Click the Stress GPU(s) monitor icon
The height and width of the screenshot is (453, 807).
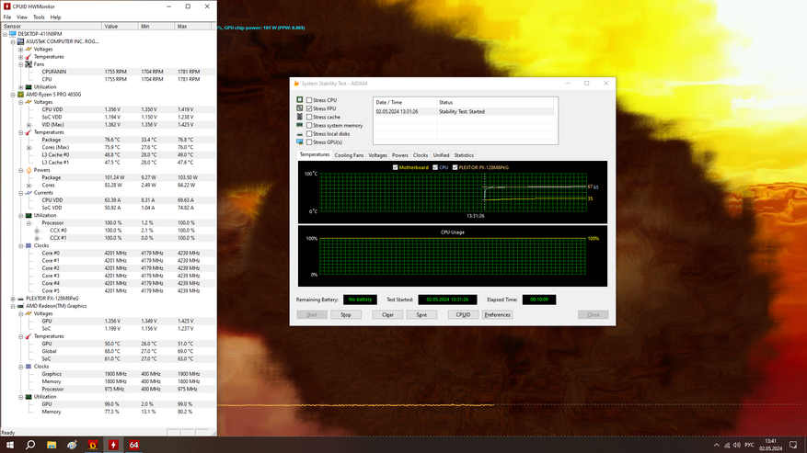point(300,142)
